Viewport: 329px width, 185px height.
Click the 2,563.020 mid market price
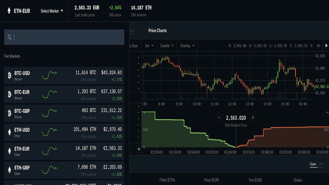(236, 118)
